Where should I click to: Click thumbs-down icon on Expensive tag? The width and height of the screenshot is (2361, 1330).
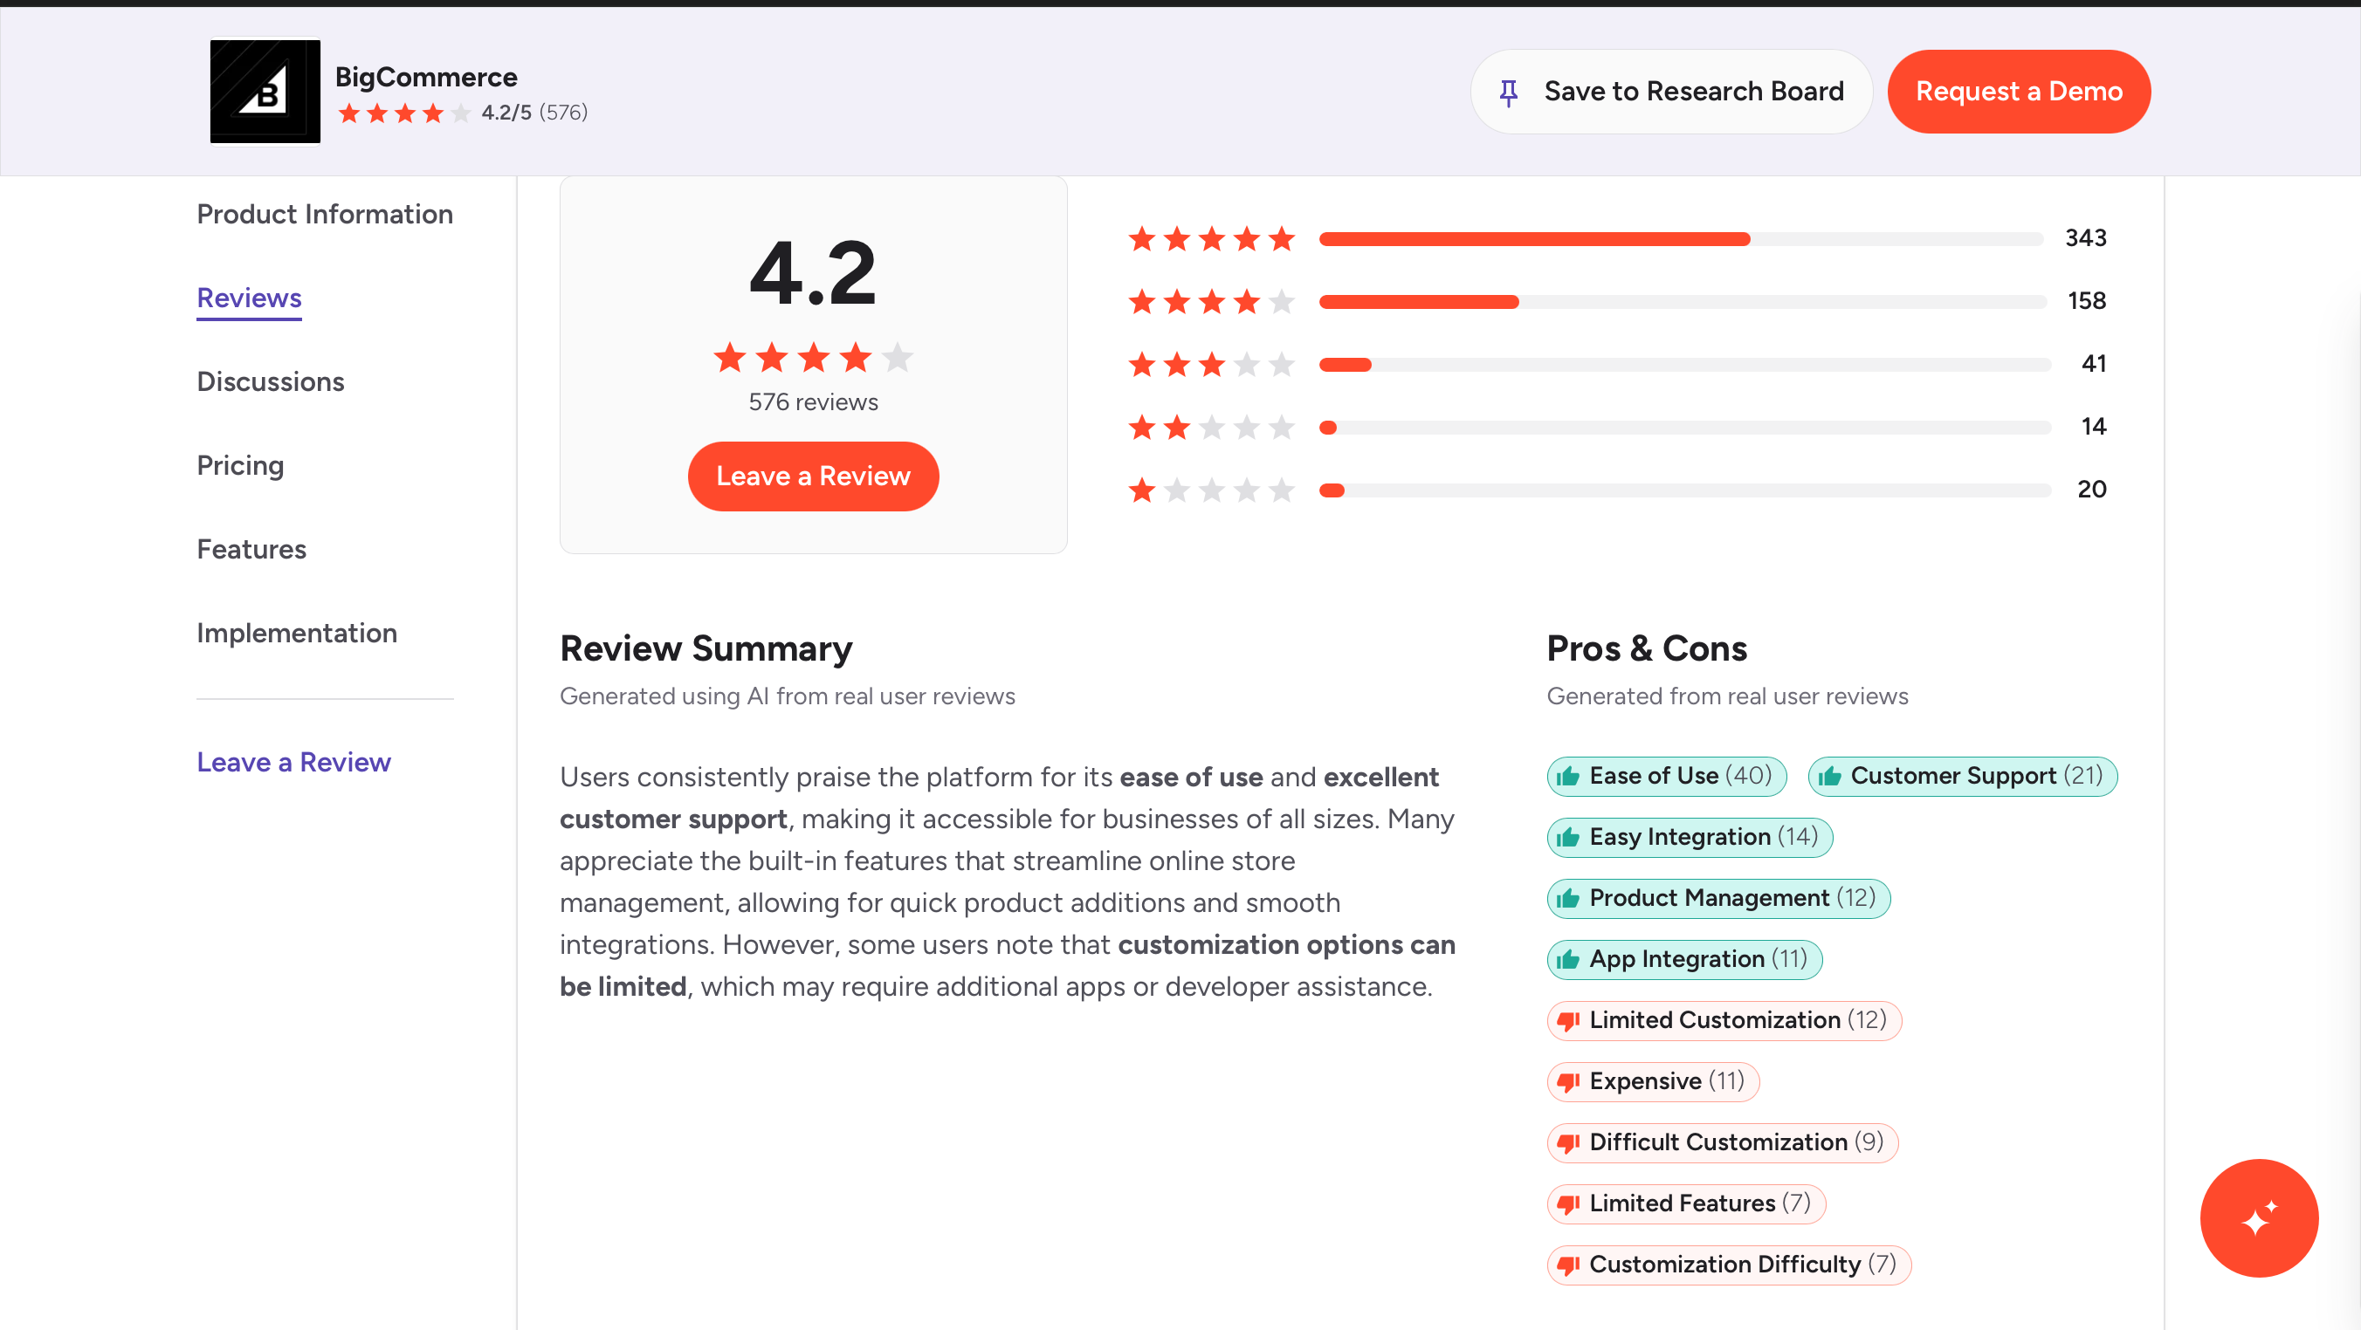(1568, 1082)
